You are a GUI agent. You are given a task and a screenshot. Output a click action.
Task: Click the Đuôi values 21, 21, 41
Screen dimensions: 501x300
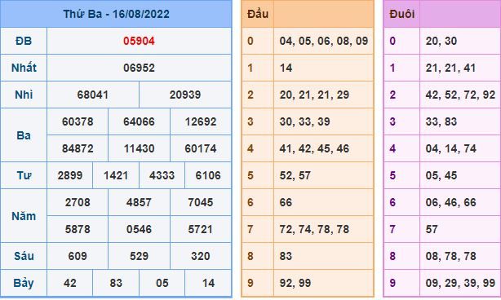pos(450,68)
